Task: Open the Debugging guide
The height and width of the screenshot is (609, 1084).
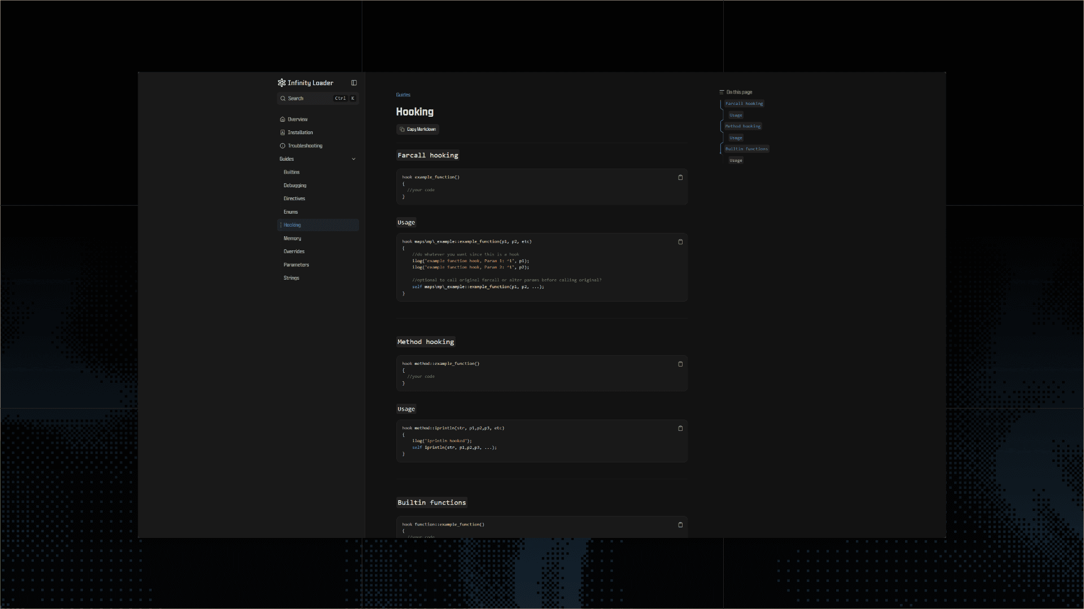Action: 318,186
